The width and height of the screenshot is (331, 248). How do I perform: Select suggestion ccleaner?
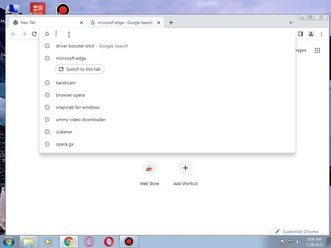point(167,132)
